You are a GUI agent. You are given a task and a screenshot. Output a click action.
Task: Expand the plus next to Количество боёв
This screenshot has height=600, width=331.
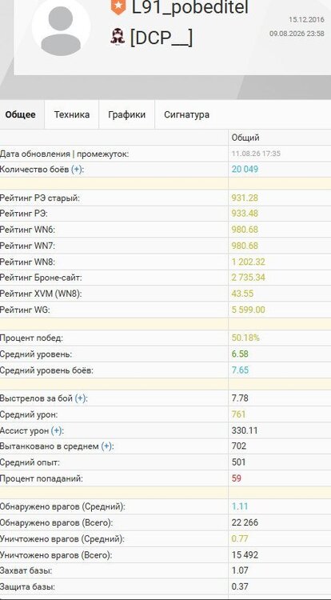click(x=77, y=170)
